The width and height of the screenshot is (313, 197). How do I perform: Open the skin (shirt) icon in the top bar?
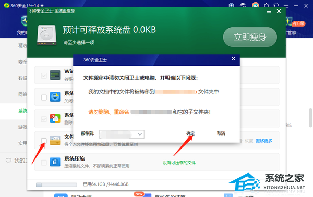(x=276, y=6)
